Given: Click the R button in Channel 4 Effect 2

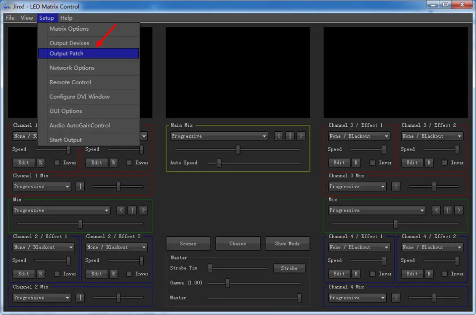Looking at the screenshot, I should (428, 273).
